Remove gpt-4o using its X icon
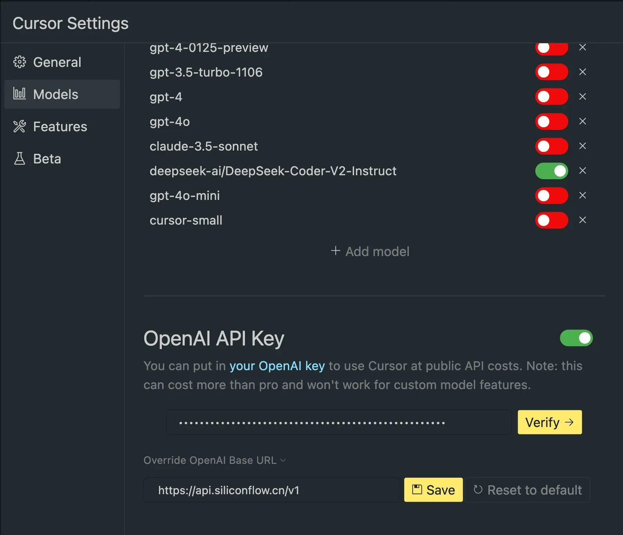The width and height of the screenshot is (623, 535). [583, 121]
